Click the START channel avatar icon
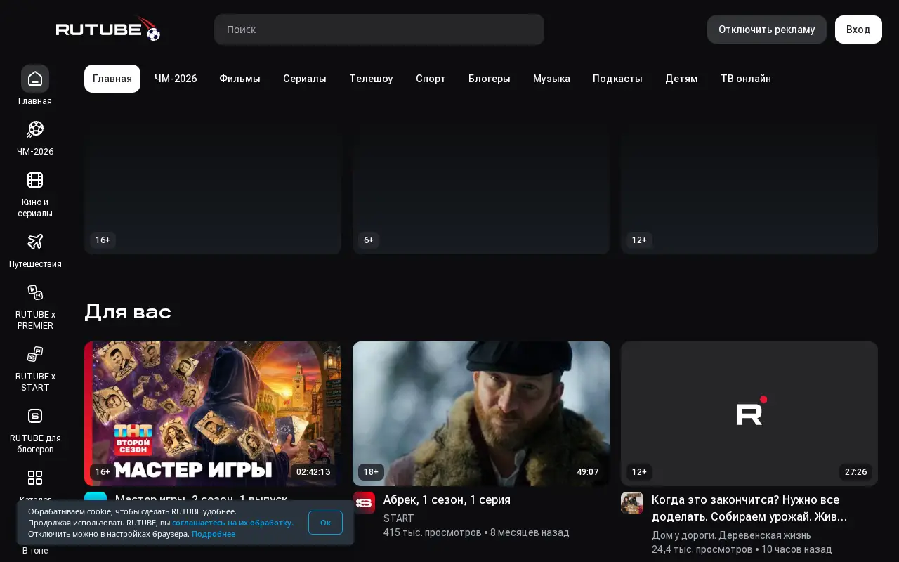This screenshot has width=899, height=562. 364,503
